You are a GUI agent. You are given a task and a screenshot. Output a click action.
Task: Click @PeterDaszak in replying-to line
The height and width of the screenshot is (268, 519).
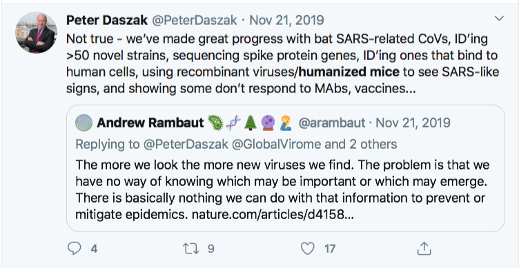click(x=186, y=144)
